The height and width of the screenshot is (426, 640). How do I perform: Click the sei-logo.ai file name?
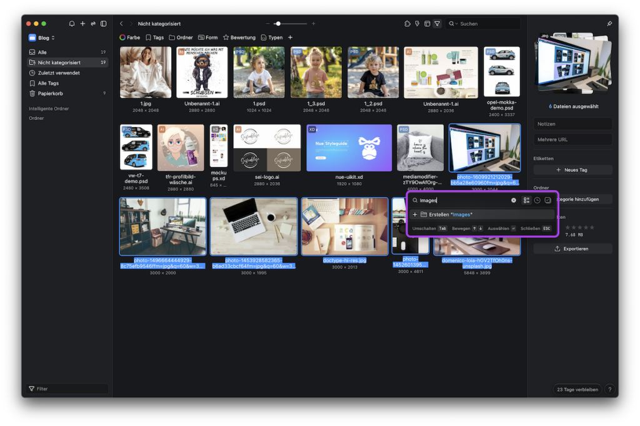coord(267,177)
